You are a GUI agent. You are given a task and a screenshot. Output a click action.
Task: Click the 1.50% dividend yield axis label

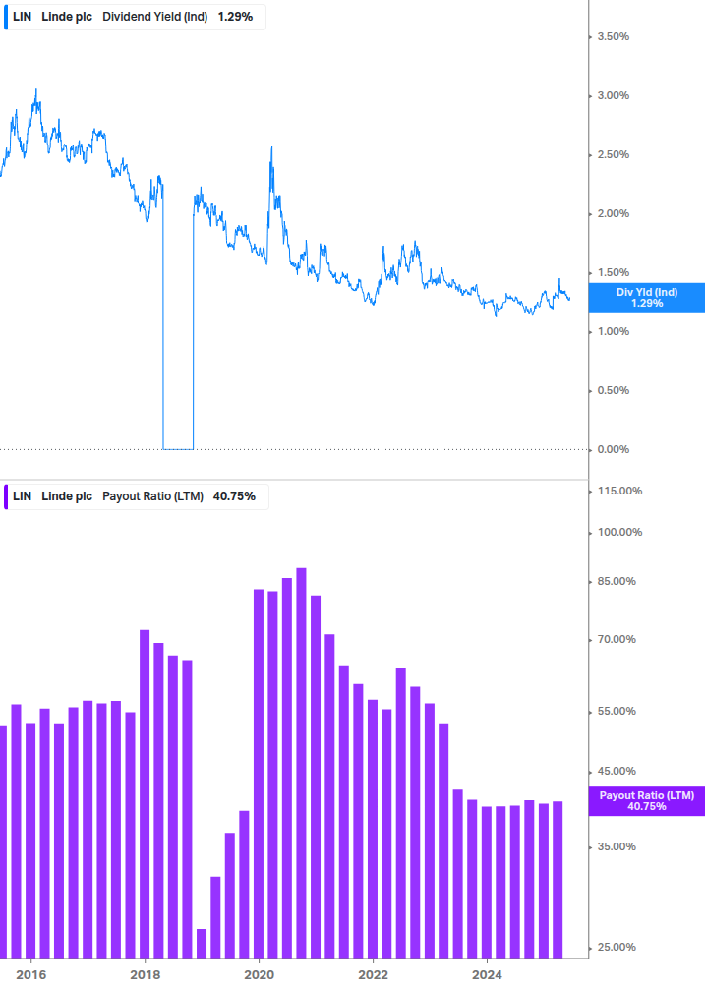[x=613, y=273]
